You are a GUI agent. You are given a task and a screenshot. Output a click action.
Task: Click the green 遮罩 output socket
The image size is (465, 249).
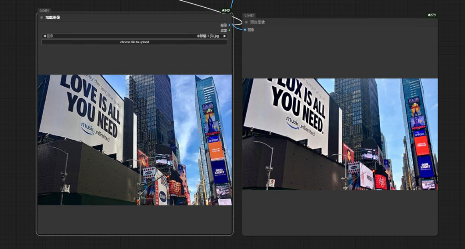[x=230, y=30]
